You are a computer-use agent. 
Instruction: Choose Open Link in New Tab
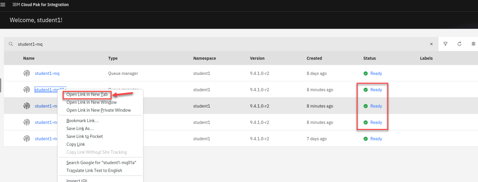pyautogui.click(x=87, y=94)
